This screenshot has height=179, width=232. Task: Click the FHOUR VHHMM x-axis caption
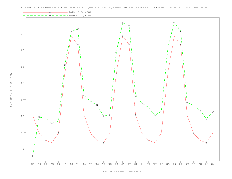[x=122, y=171]
